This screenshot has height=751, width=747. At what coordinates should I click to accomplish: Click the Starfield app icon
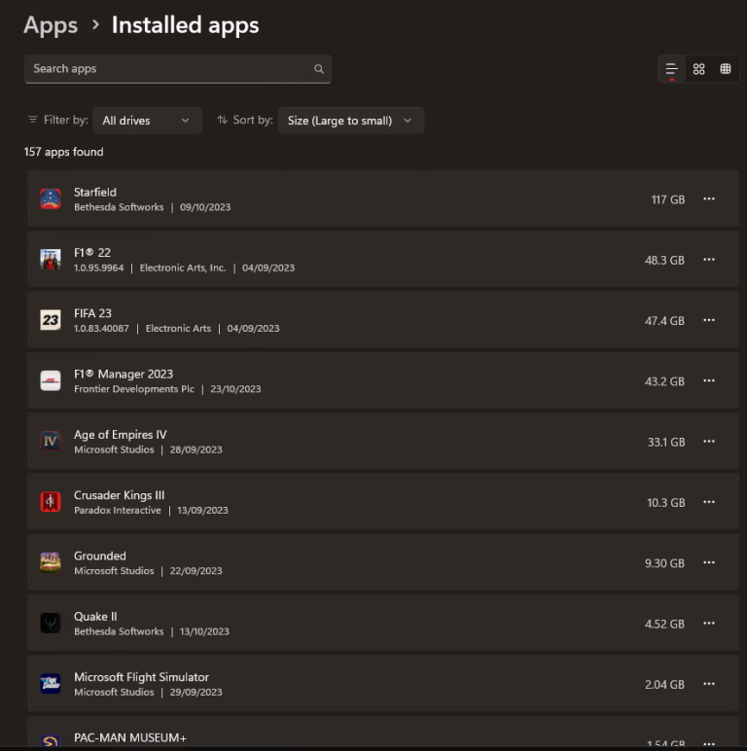(x=51, y=198)
